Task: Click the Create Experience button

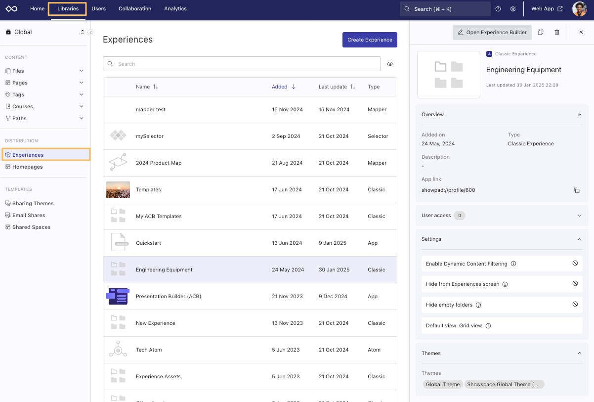Action: click(x=370, y=40)
